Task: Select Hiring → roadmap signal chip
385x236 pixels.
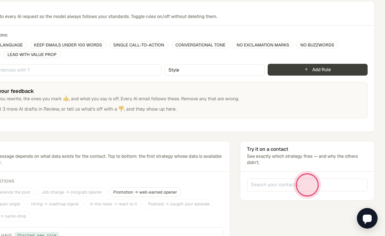Action: click(x=55, y=204)
